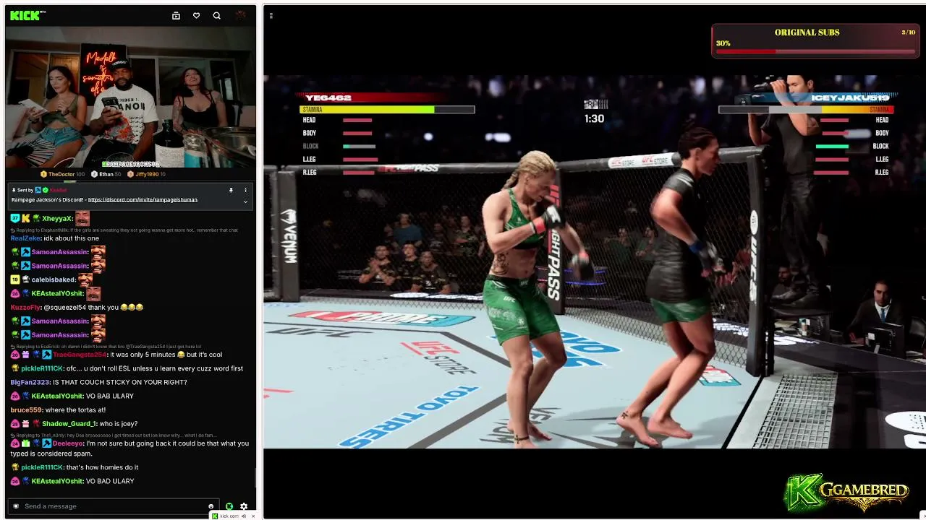Image resolution: width=926 pixels, height=520 pixels.
Task: Click the 'Replying to ElephantMilk' reply reference
Action: click(x=125, y=230)
